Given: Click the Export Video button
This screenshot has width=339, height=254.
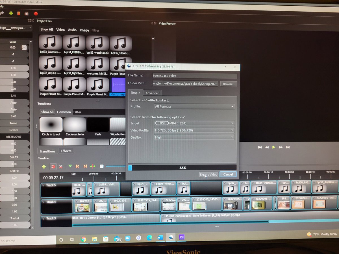Looking at the screenshot, I should point(208,174).
